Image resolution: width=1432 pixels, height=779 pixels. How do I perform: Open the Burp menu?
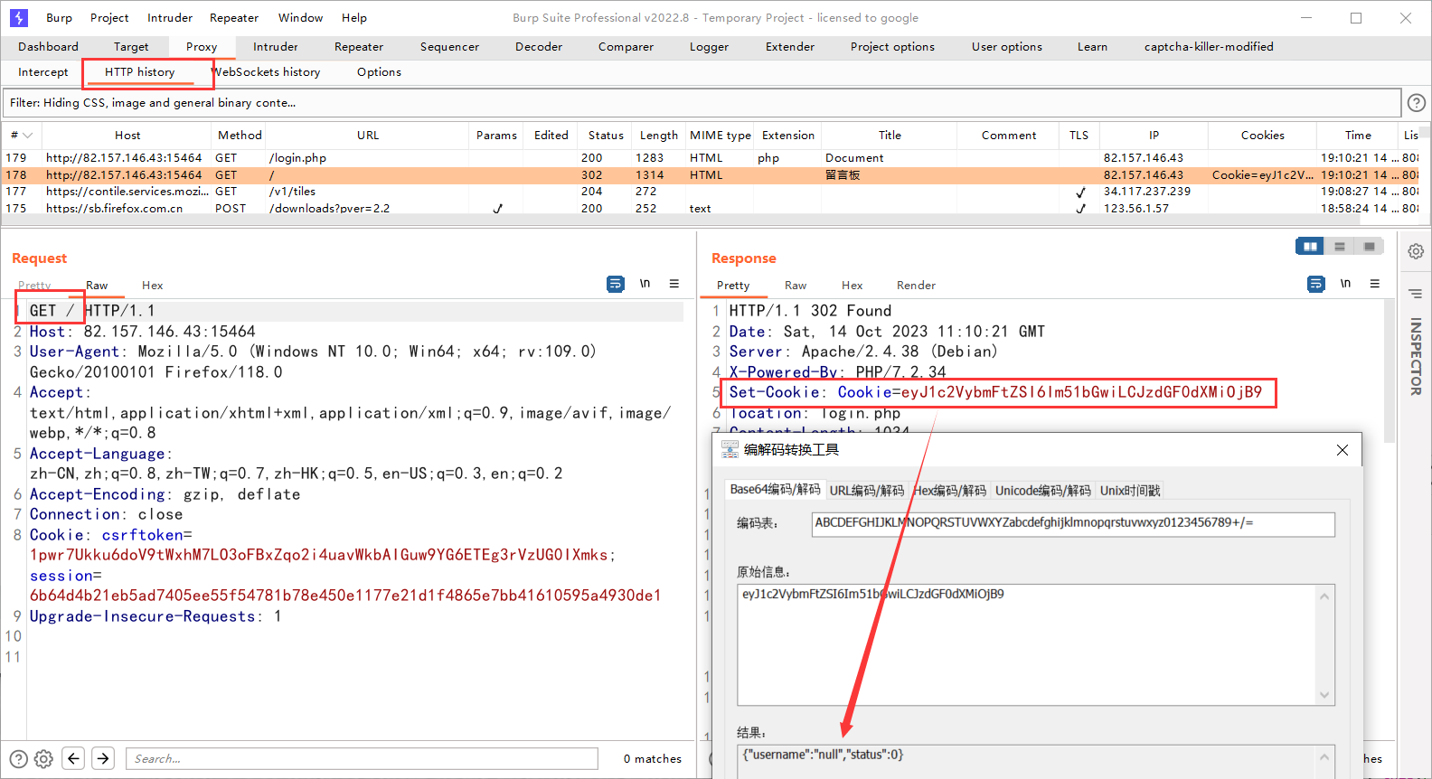[x=59, y=17]
